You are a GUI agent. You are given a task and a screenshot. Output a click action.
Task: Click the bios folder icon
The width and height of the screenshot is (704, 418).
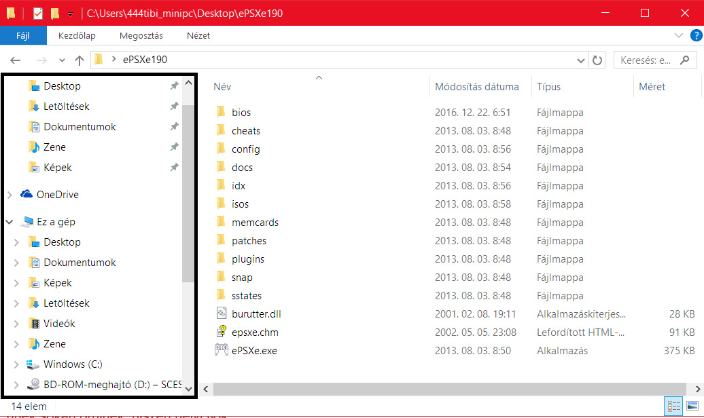coord(221,112)
